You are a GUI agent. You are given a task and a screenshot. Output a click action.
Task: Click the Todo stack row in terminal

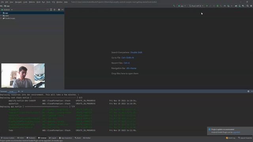coord(73,131)
